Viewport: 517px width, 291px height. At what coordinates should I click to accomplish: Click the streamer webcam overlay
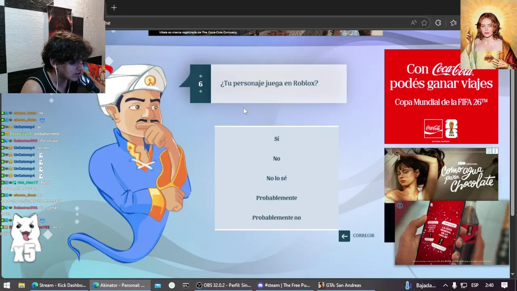(x=53, y=46)
